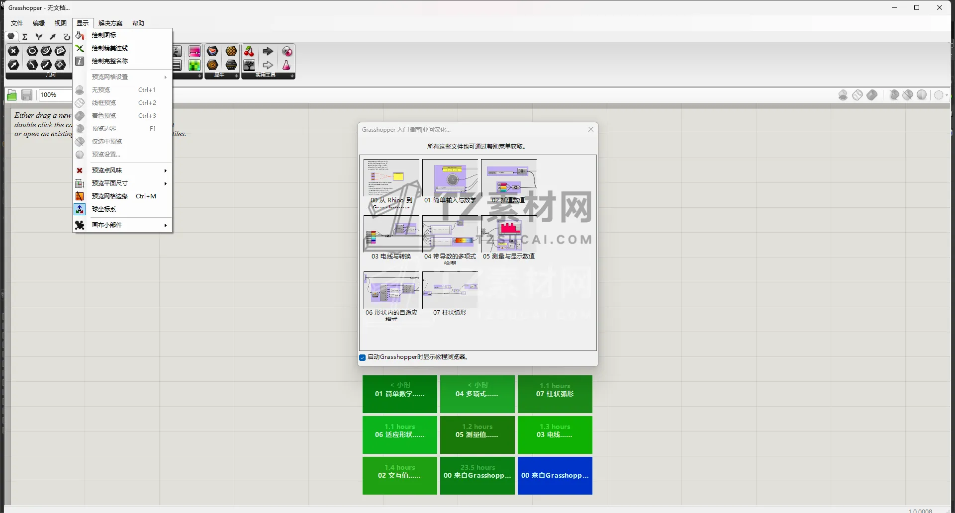Enable wireframe preview from canvas toolbar
Viewport: 955px width, 513px height.
(858, 95)
